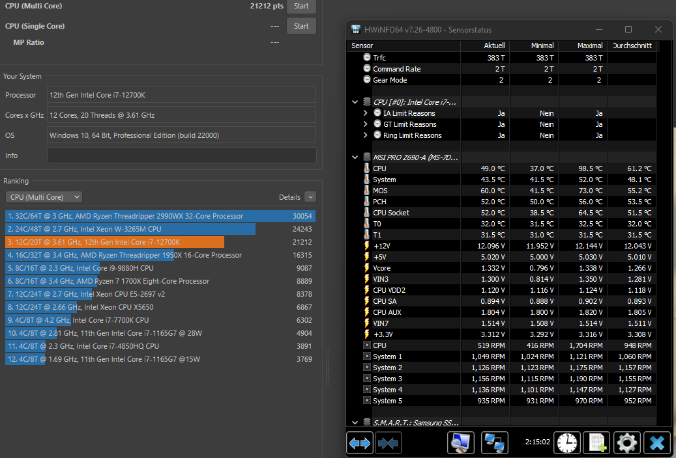Select ranking row Intel Core i7-7700K CPU
The height and width of the screenshot is (458, 676).
pos(160,320)
